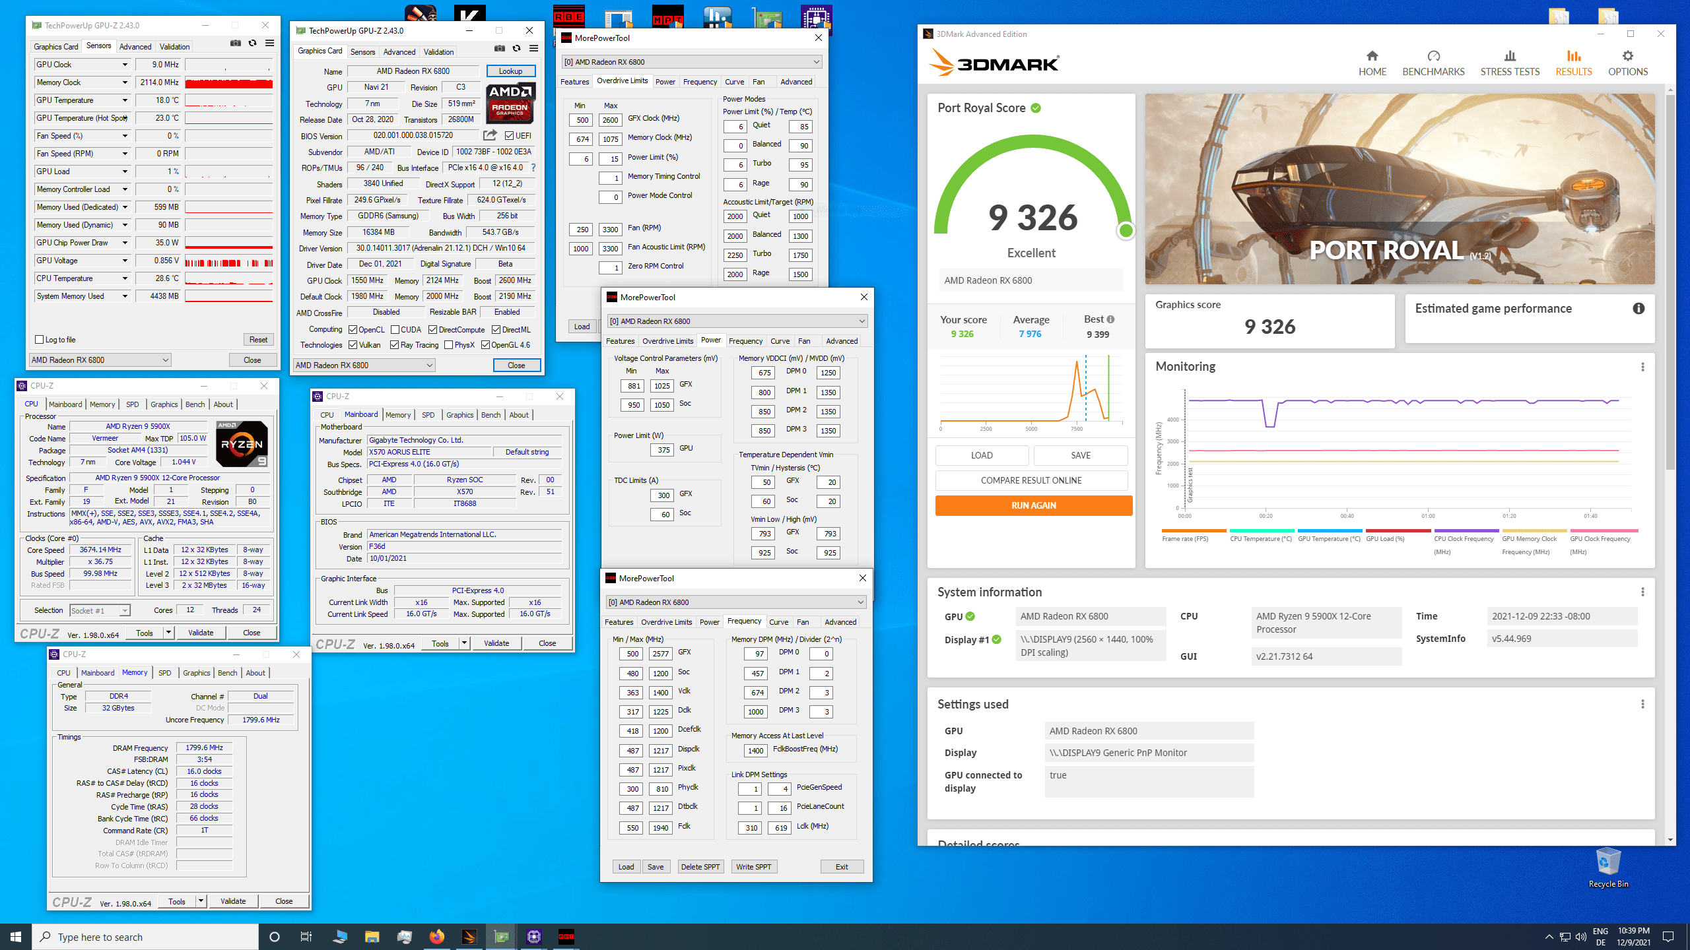Toggle Vulkan checkbox in GPU-Z

[353, 345]
